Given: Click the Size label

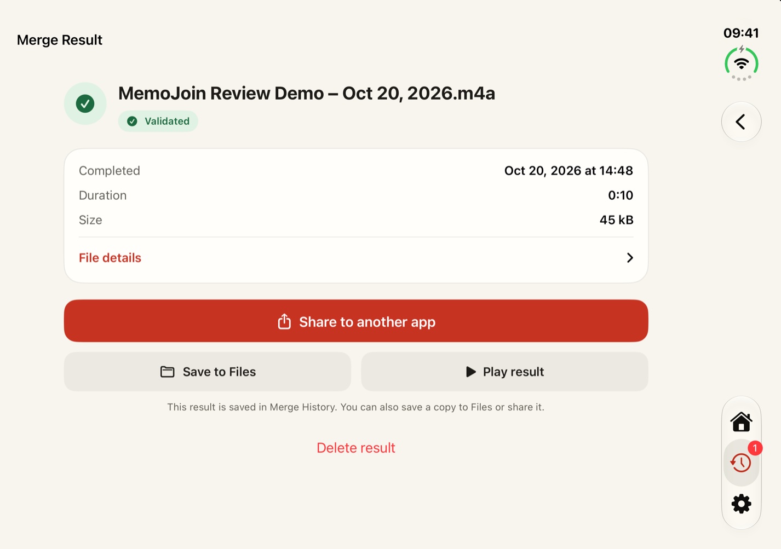Looking at the screenshot, I should coord(90,220).
